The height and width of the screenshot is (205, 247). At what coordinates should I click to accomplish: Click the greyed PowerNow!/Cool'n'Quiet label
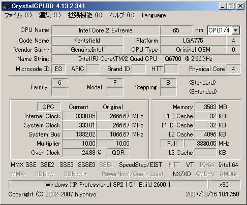(133, 174)
